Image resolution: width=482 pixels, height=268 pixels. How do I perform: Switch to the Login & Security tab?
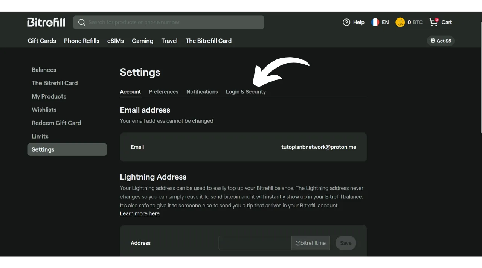click(246, 91)
